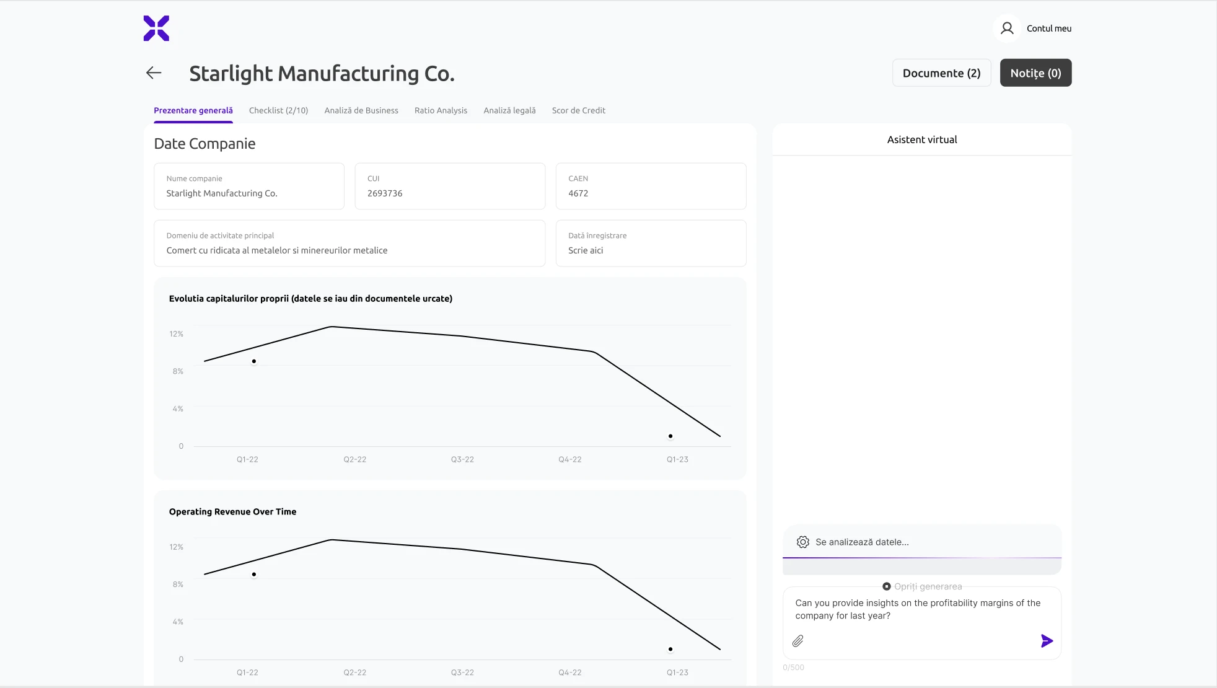Click the data analysis progress bar

coord(922,558)
